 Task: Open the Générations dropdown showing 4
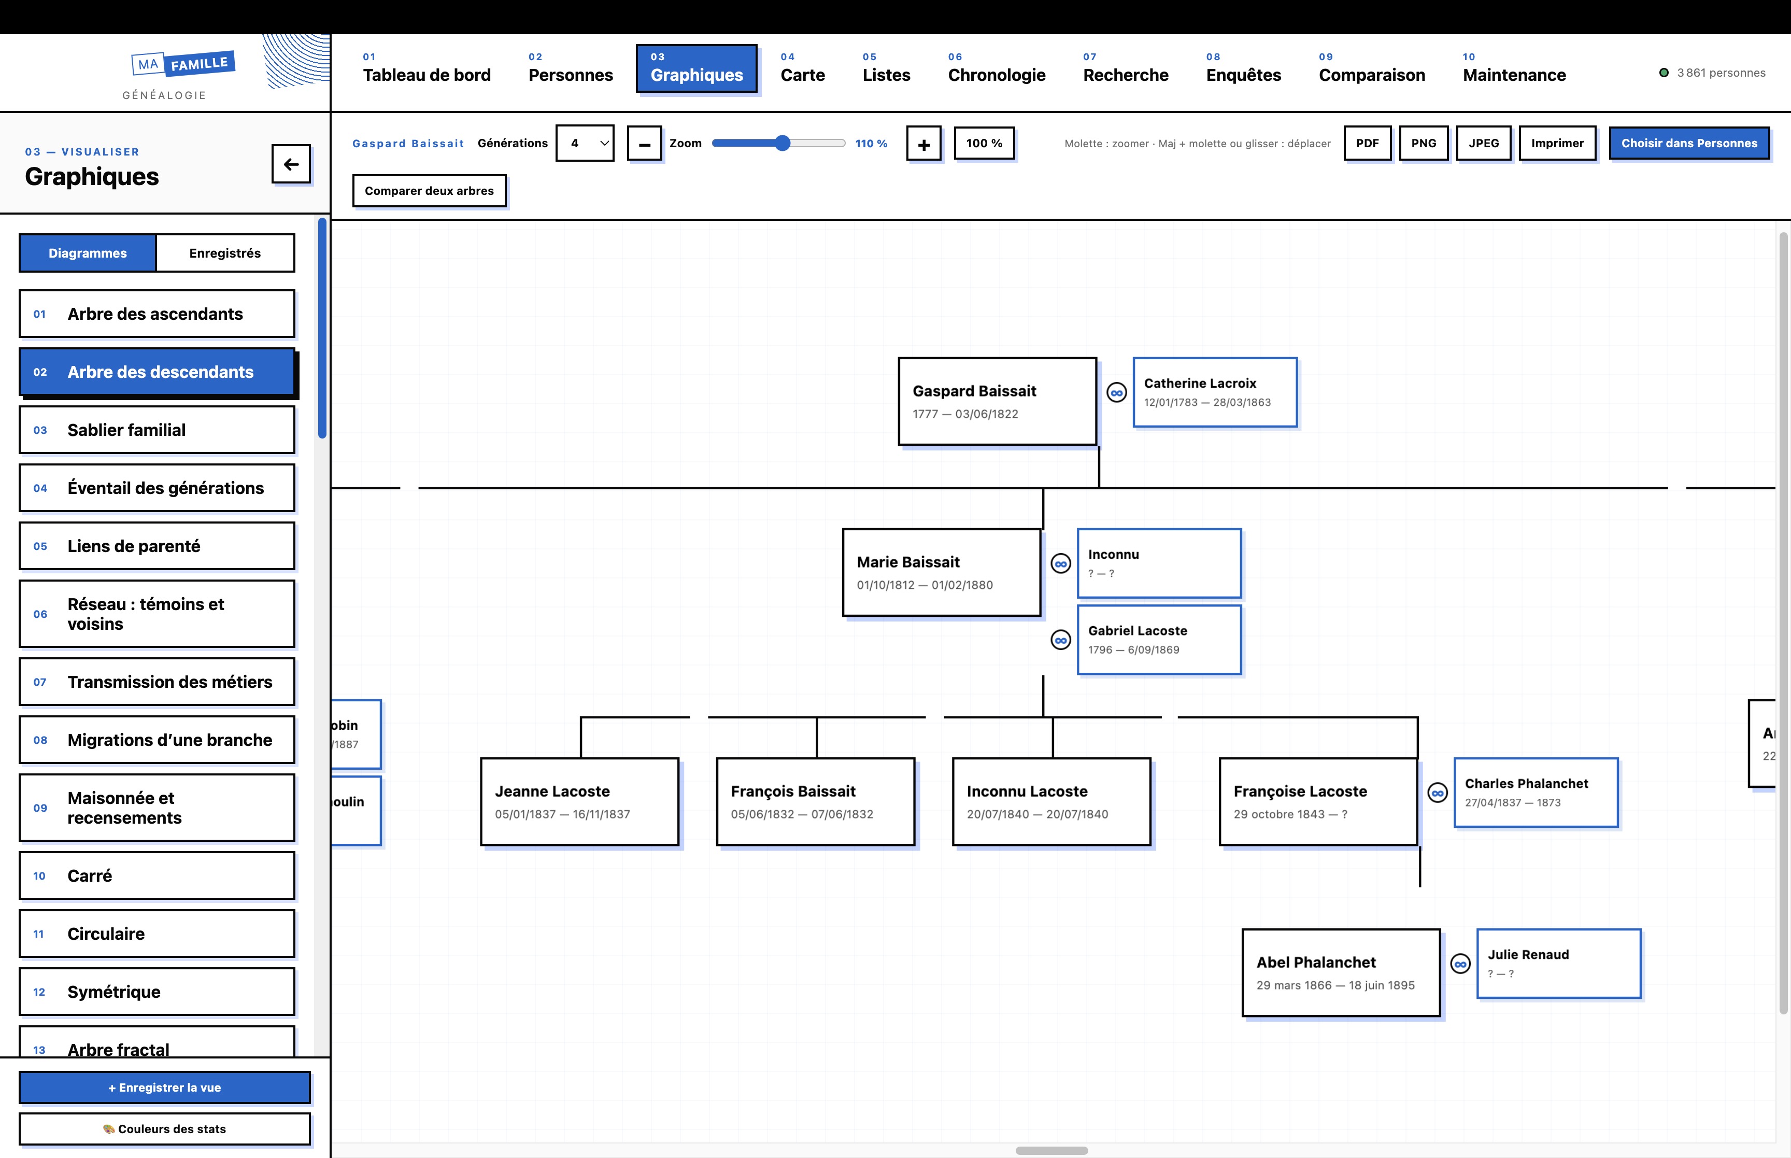click(x=585, y=143)
